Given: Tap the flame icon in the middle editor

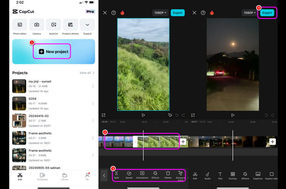Looking at the screenshot, I should (x=123, y=13).
